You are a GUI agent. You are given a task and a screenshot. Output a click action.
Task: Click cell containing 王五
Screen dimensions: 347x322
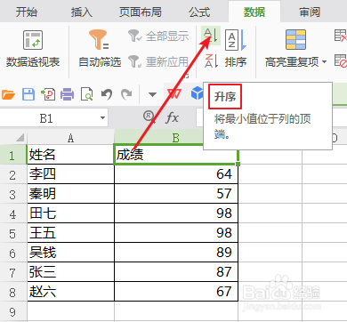pos(70,233)
